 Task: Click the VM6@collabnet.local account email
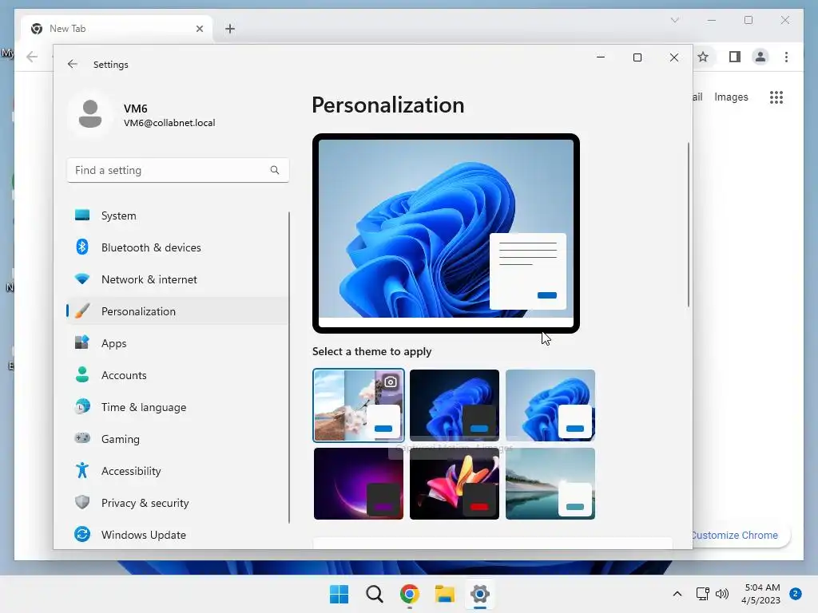(x=169, y=123)
